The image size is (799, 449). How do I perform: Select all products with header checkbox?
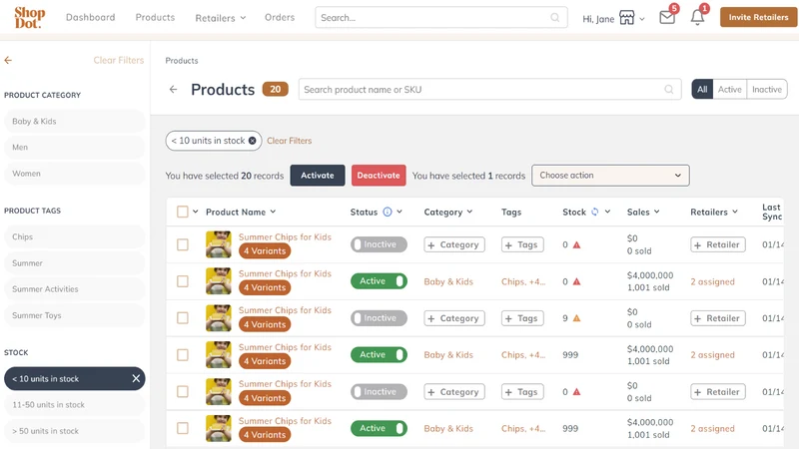pyautogui.click(x=183, y=212)
